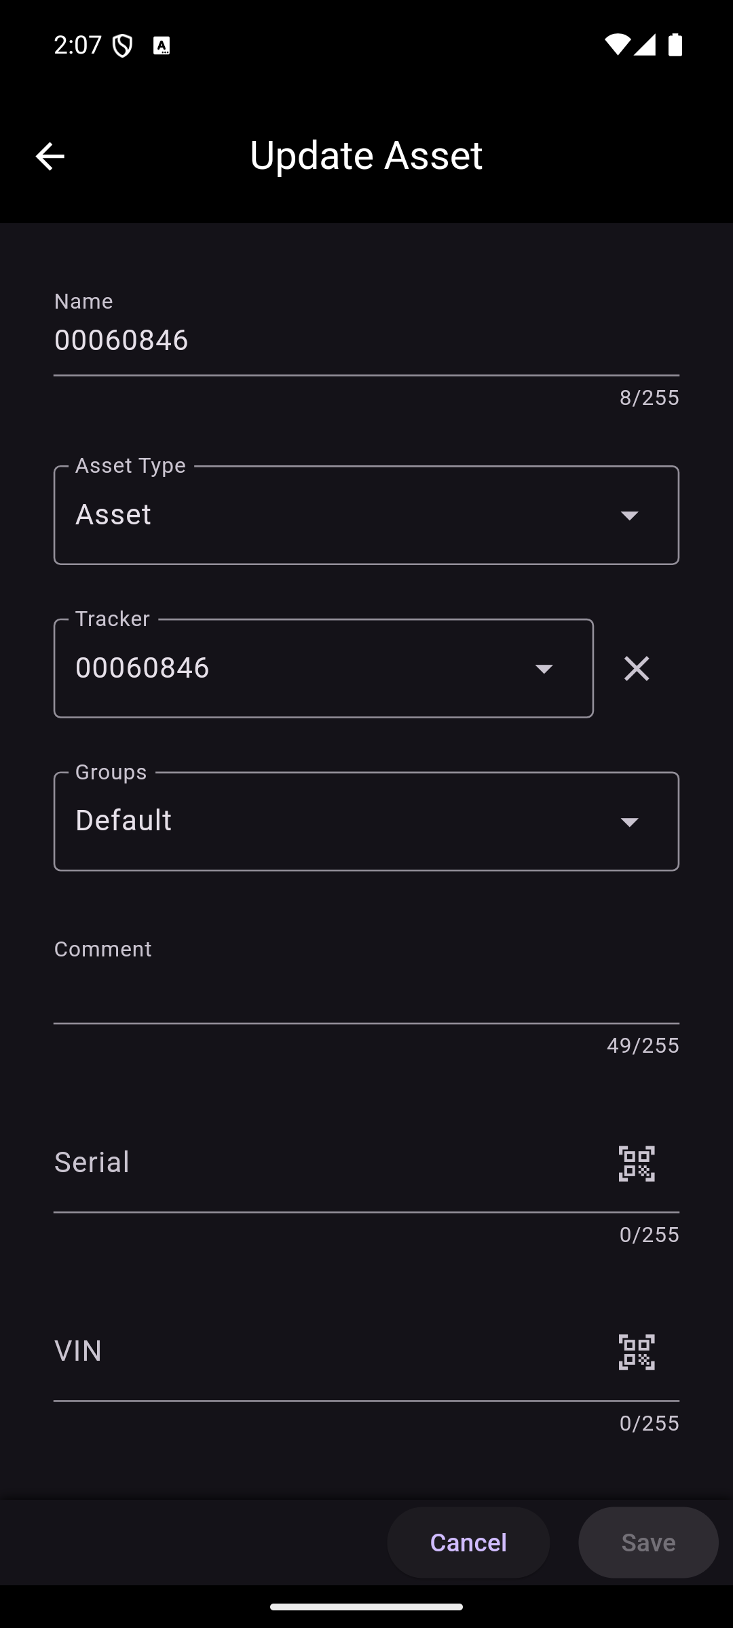Expand the Tracker dropdown arrow
The width and height of the screenshot is (733, 1628).
coord(544,669)
